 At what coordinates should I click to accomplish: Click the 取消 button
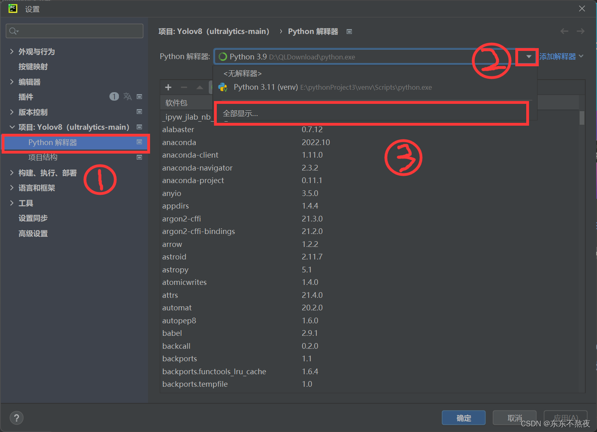tap(514, 418)
